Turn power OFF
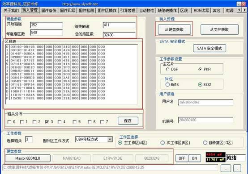This screenshot has height=174, width=248. point(182,158)
